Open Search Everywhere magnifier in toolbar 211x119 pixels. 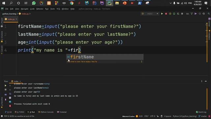tap(209, 14)
